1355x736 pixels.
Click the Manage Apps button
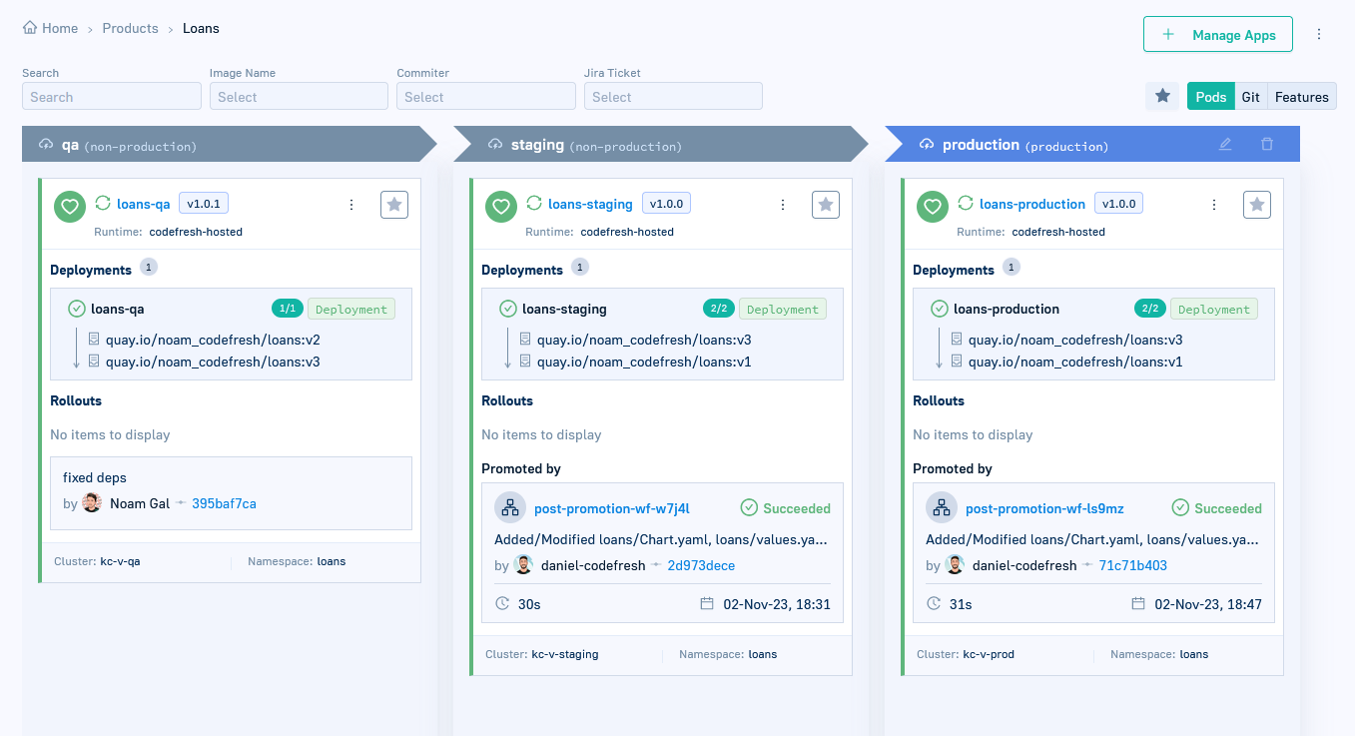(x=1218, y=35)
